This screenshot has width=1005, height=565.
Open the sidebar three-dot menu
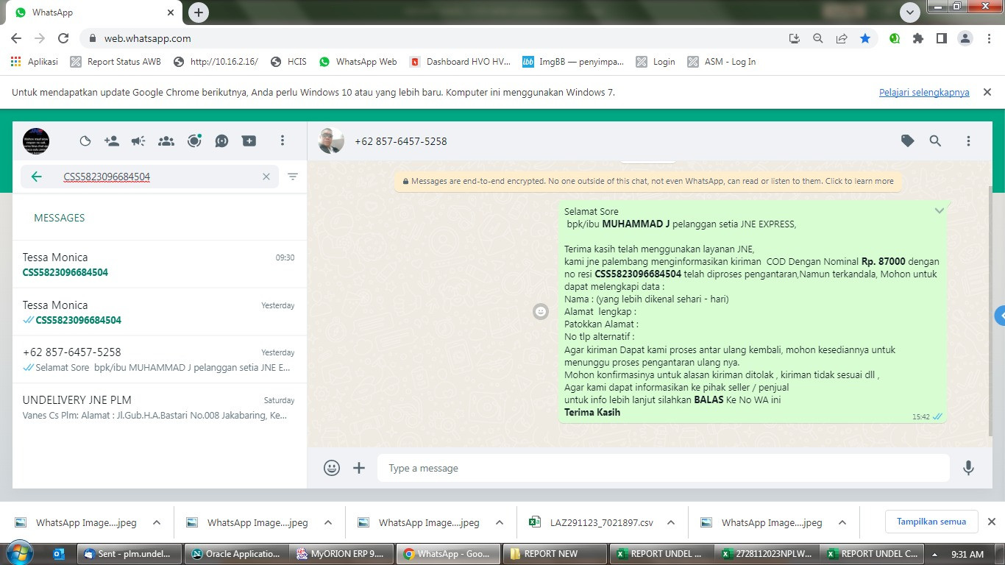(283, 141)
